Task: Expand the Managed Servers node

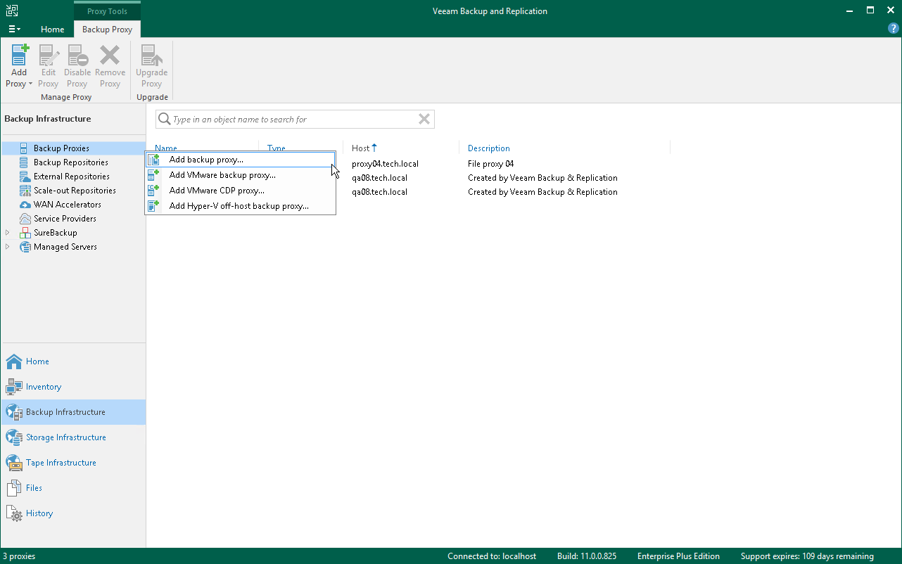Action: point(7,246)
